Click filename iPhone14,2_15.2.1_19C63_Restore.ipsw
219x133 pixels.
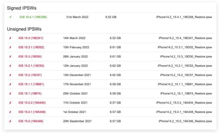pyautogui.click(x=185, y=66)
